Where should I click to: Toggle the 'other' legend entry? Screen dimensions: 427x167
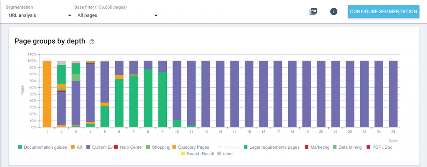(225, 154)
